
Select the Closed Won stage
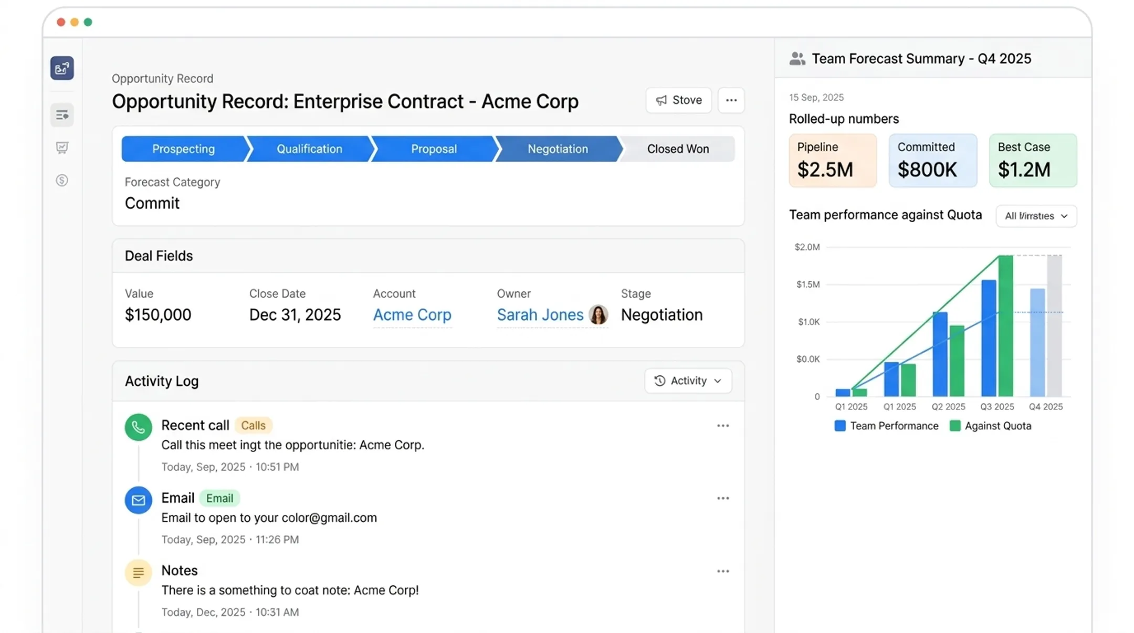point(678,149)
